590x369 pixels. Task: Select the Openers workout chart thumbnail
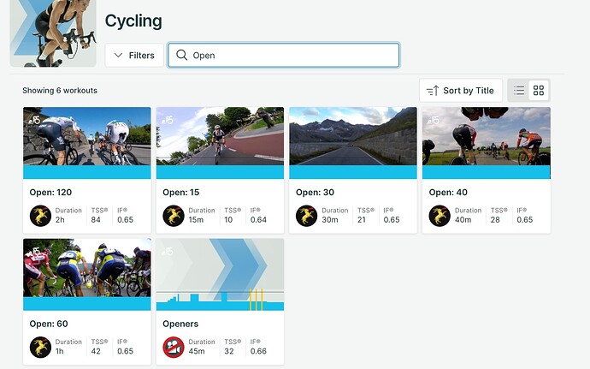[220, 274]
